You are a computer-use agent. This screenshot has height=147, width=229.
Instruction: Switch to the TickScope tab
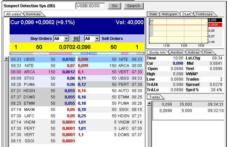[204, 14]
